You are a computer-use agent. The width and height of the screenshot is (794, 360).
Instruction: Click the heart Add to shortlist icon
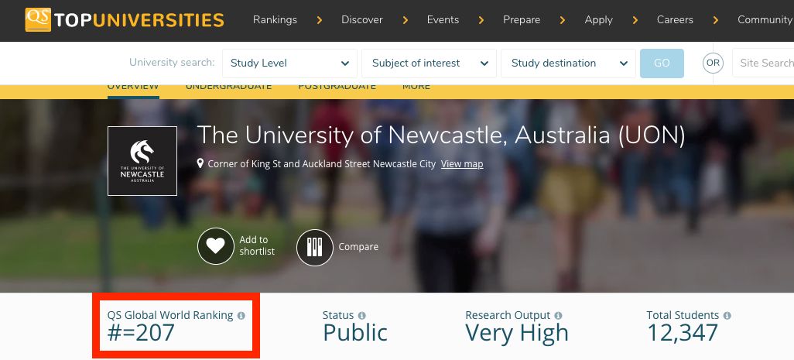(215, 246)
